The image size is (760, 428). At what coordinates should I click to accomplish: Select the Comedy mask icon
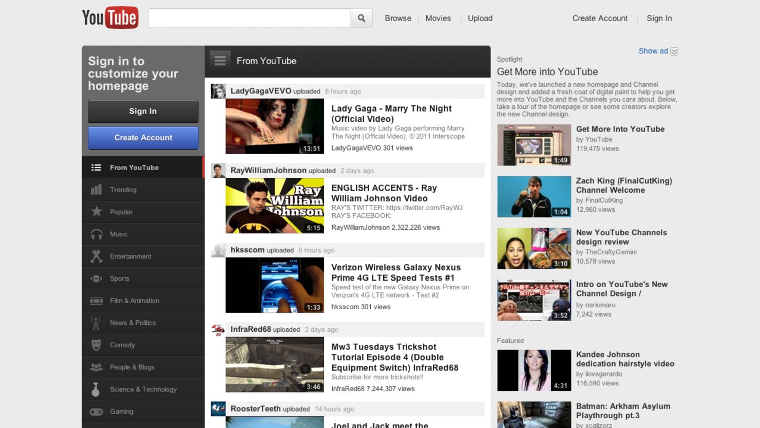click(96, 345)
